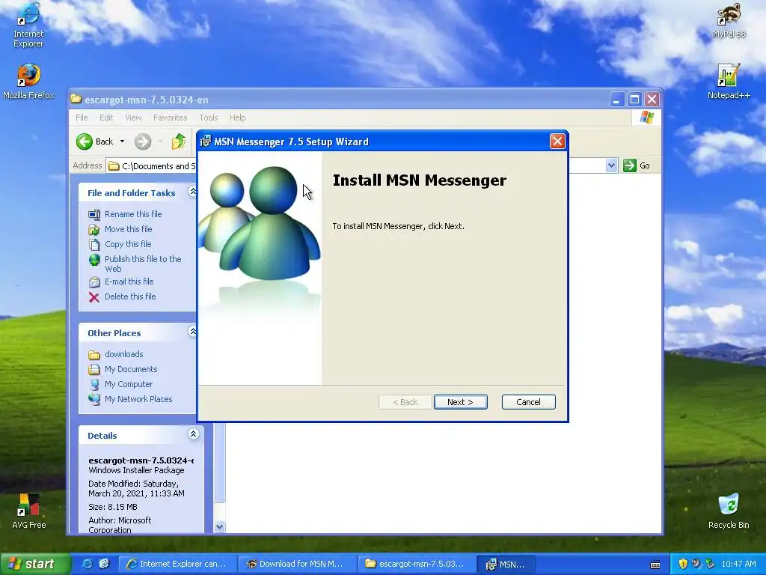Click the My Computer icon in Other Places
The height and width of the screenshot is (575, 766).
tap(94, 384)
